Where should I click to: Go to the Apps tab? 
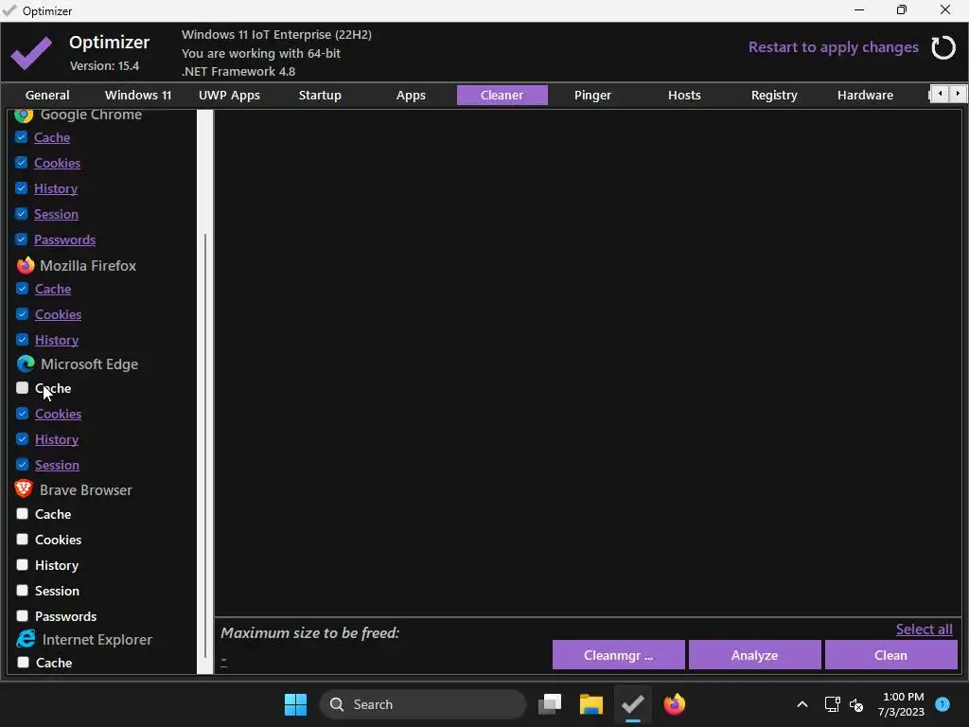pyautogui.click(x=411, y=96)
